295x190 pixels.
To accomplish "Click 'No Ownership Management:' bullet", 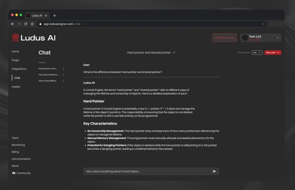I will click(106, 131).
